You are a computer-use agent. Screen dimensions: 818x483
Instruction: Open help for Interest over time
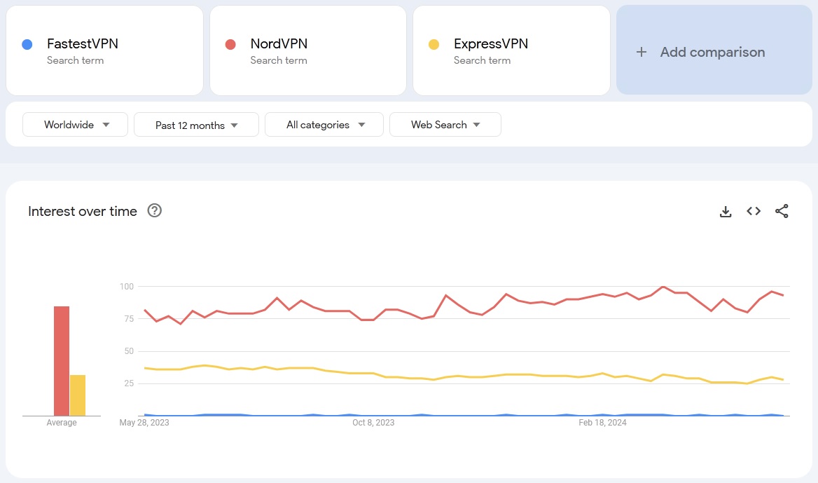pyautogui.click(x=154, y=210)
